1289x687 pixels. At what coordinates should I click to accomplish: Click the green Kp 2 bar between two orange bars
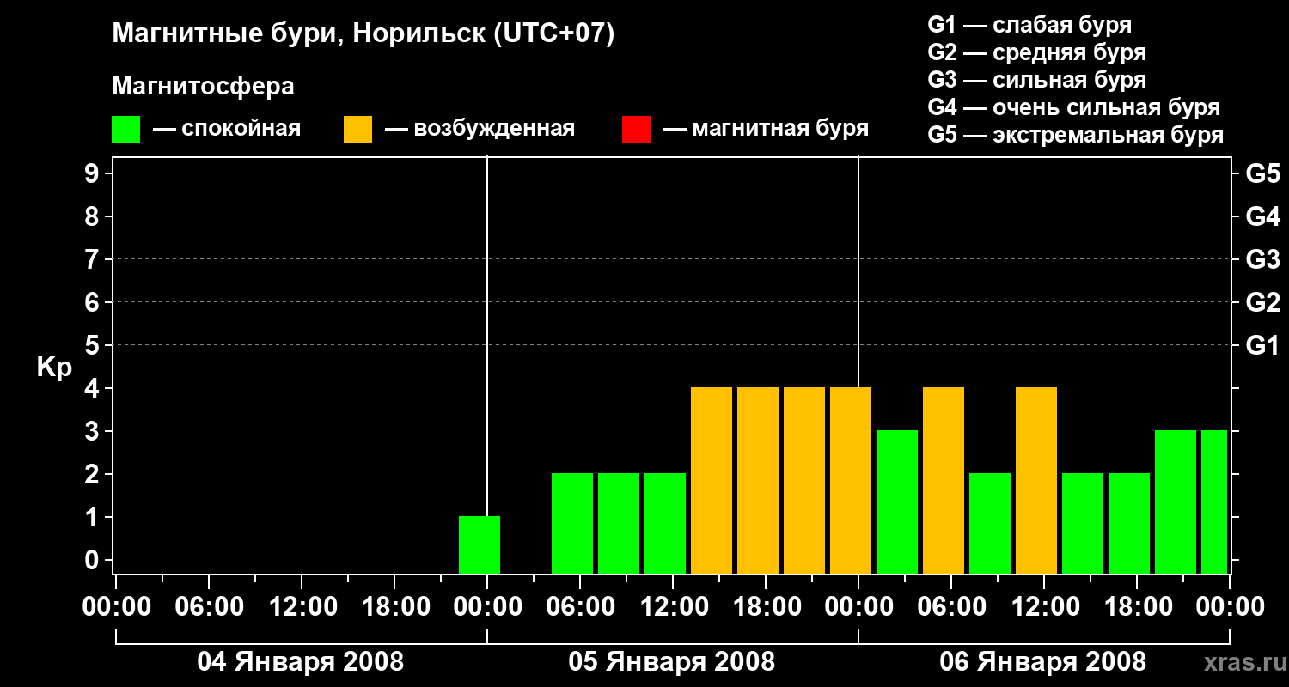click(990, 523)
